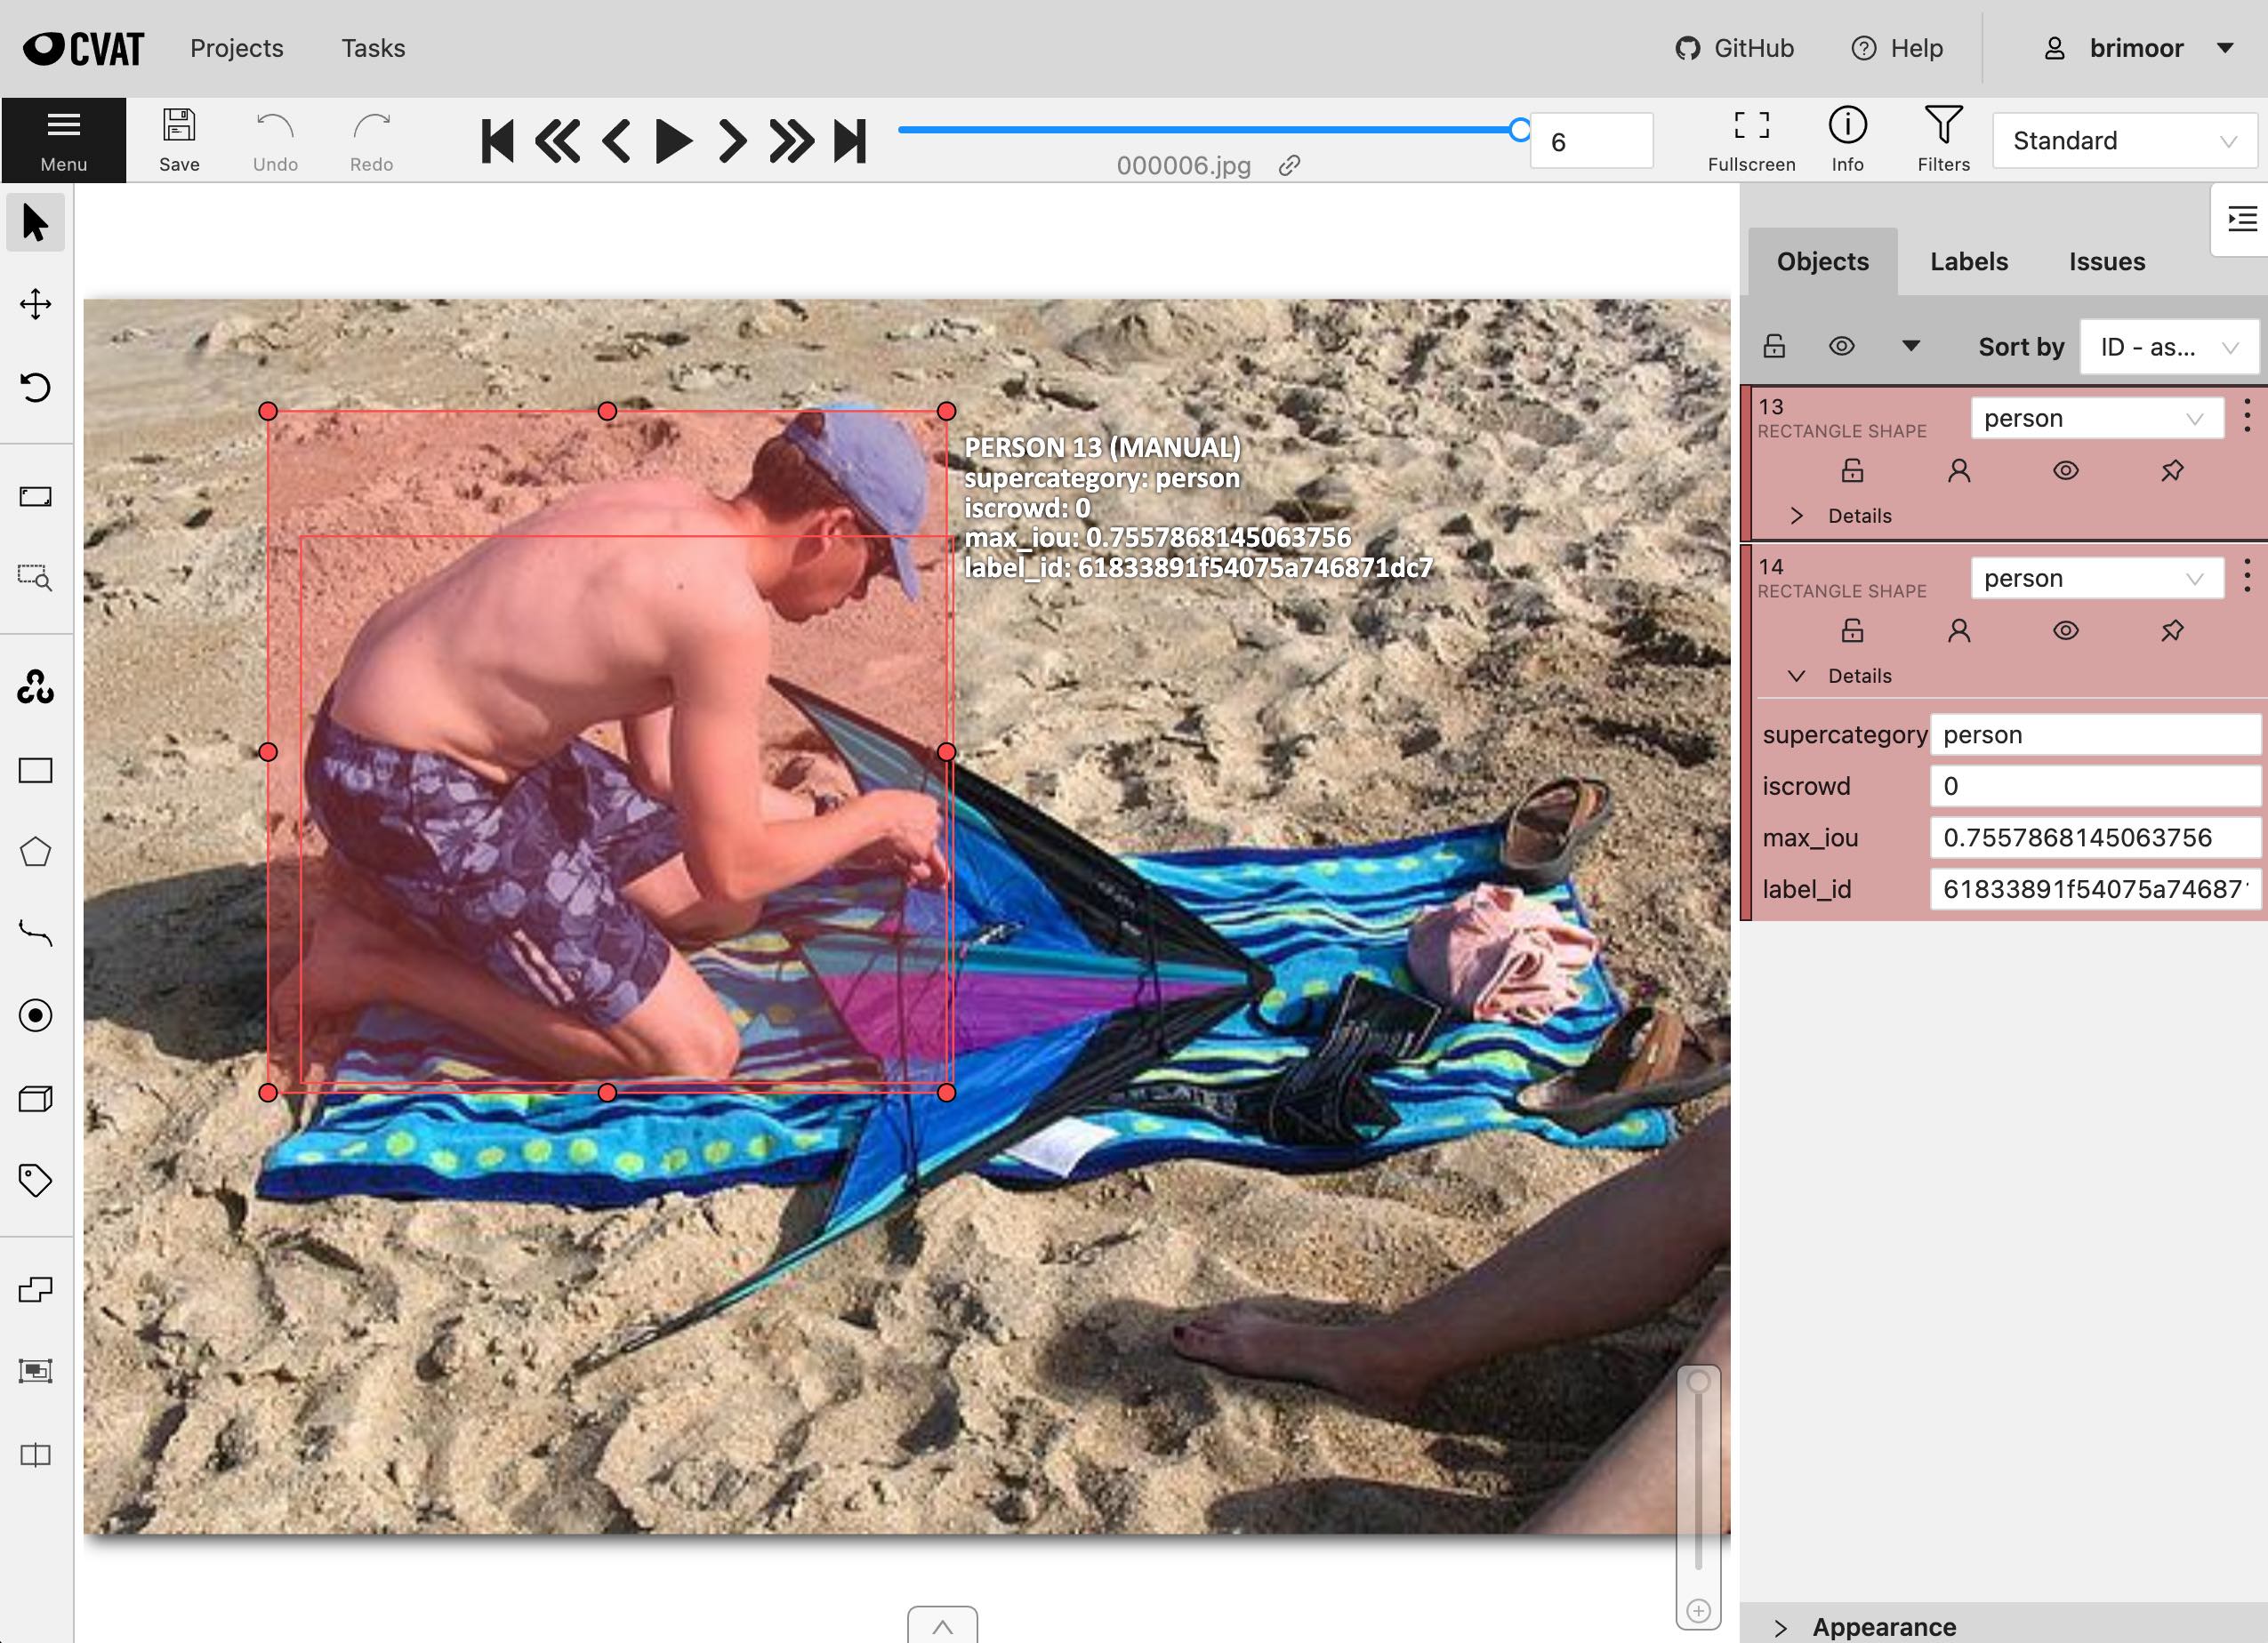Viewport: 2268px width, 1643px height.
Task: Select the draw polygon tool
Action: (x=35, y=853)
